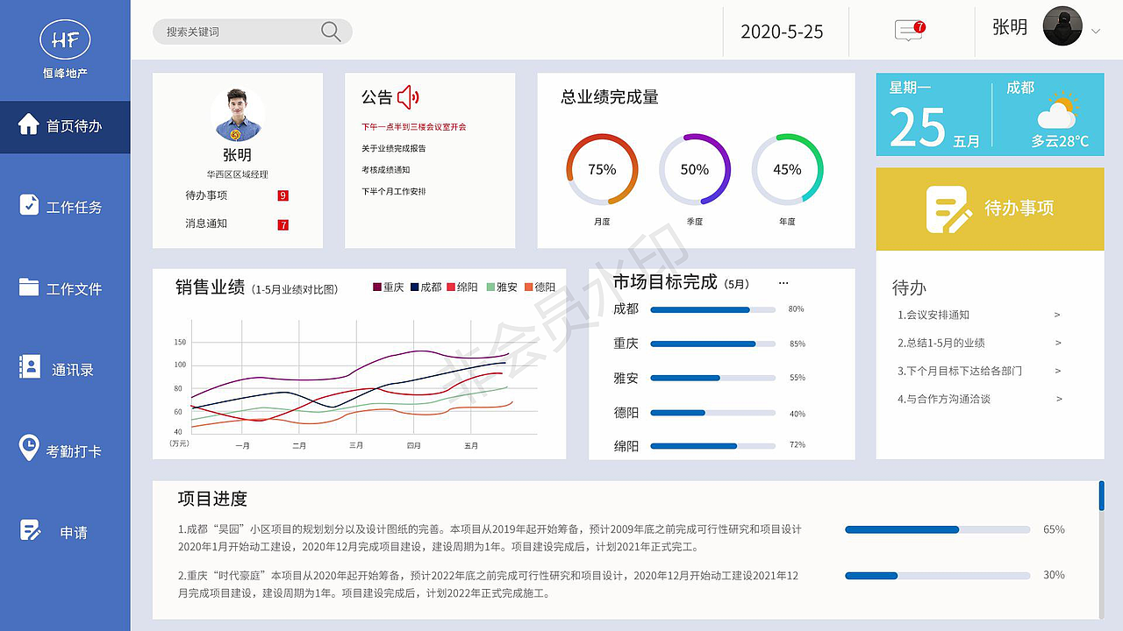Click the 项目进度 scrollbar thumb
The height and width of the screenshot is (631, 1123).
[x=1101, y=495]
